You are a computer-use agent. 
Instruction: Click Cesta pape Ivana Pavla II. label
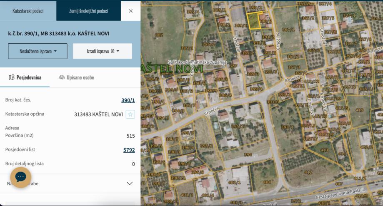340,194
